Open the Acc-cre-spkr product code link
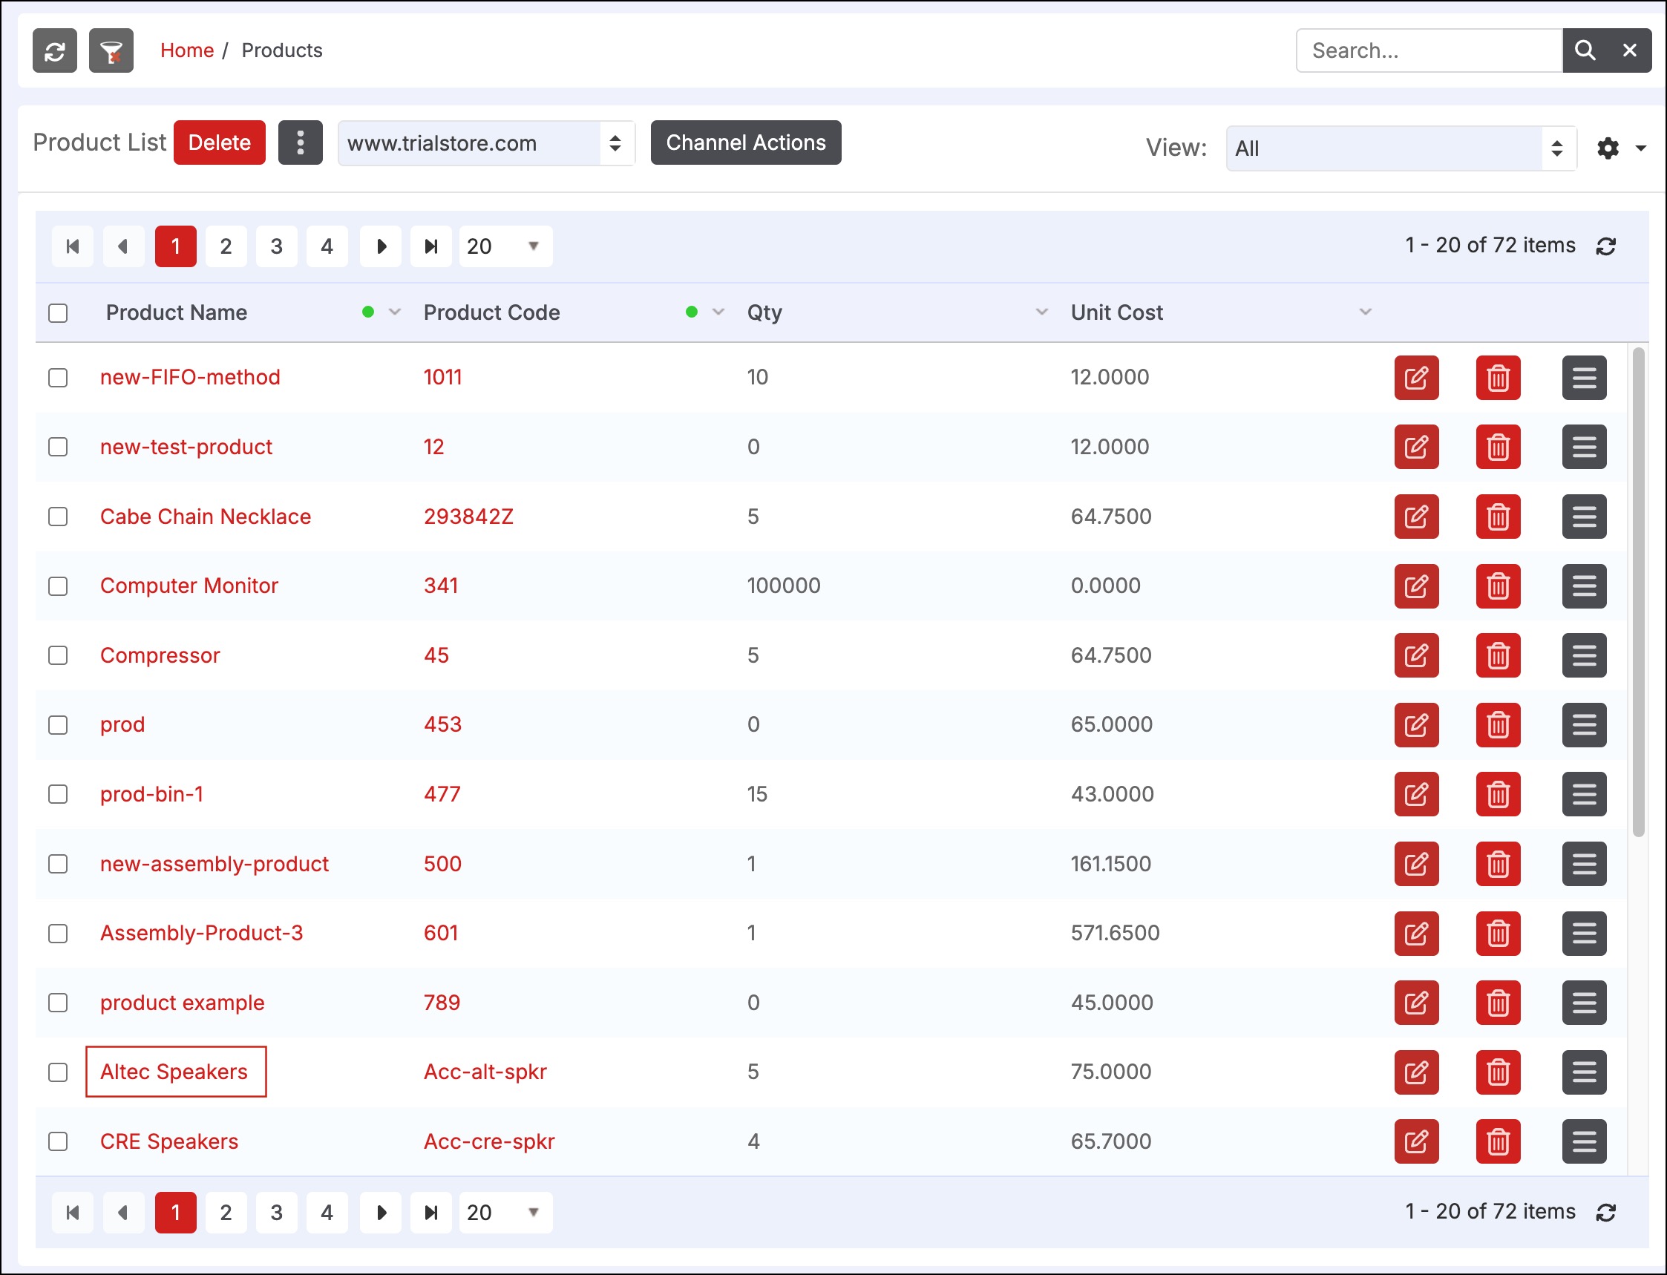This screenshot has width=1667, height=1275. click(489, 1142)
